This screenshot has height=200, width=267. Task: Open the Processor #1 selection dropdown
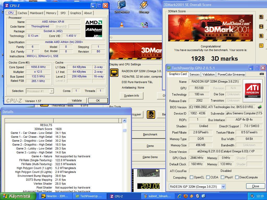point(52,91)
